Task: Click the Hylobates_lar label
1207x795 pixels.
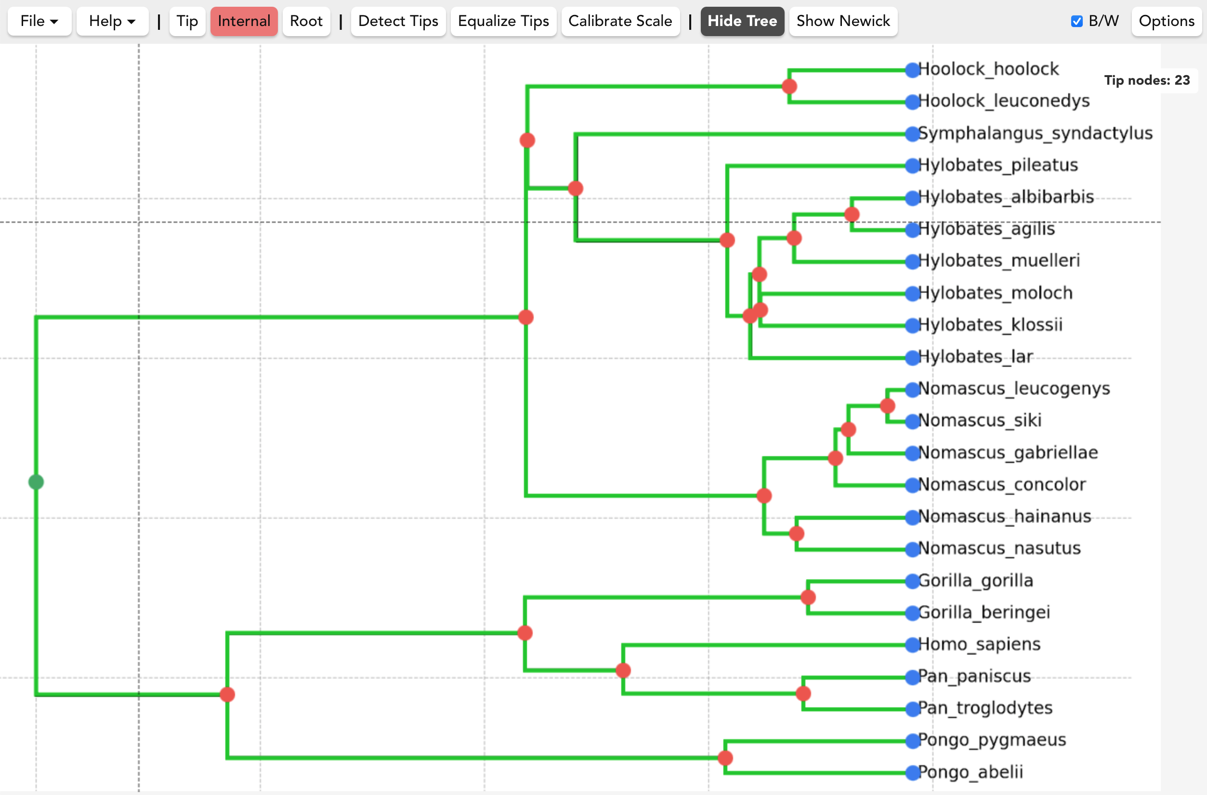Action: 976,357
